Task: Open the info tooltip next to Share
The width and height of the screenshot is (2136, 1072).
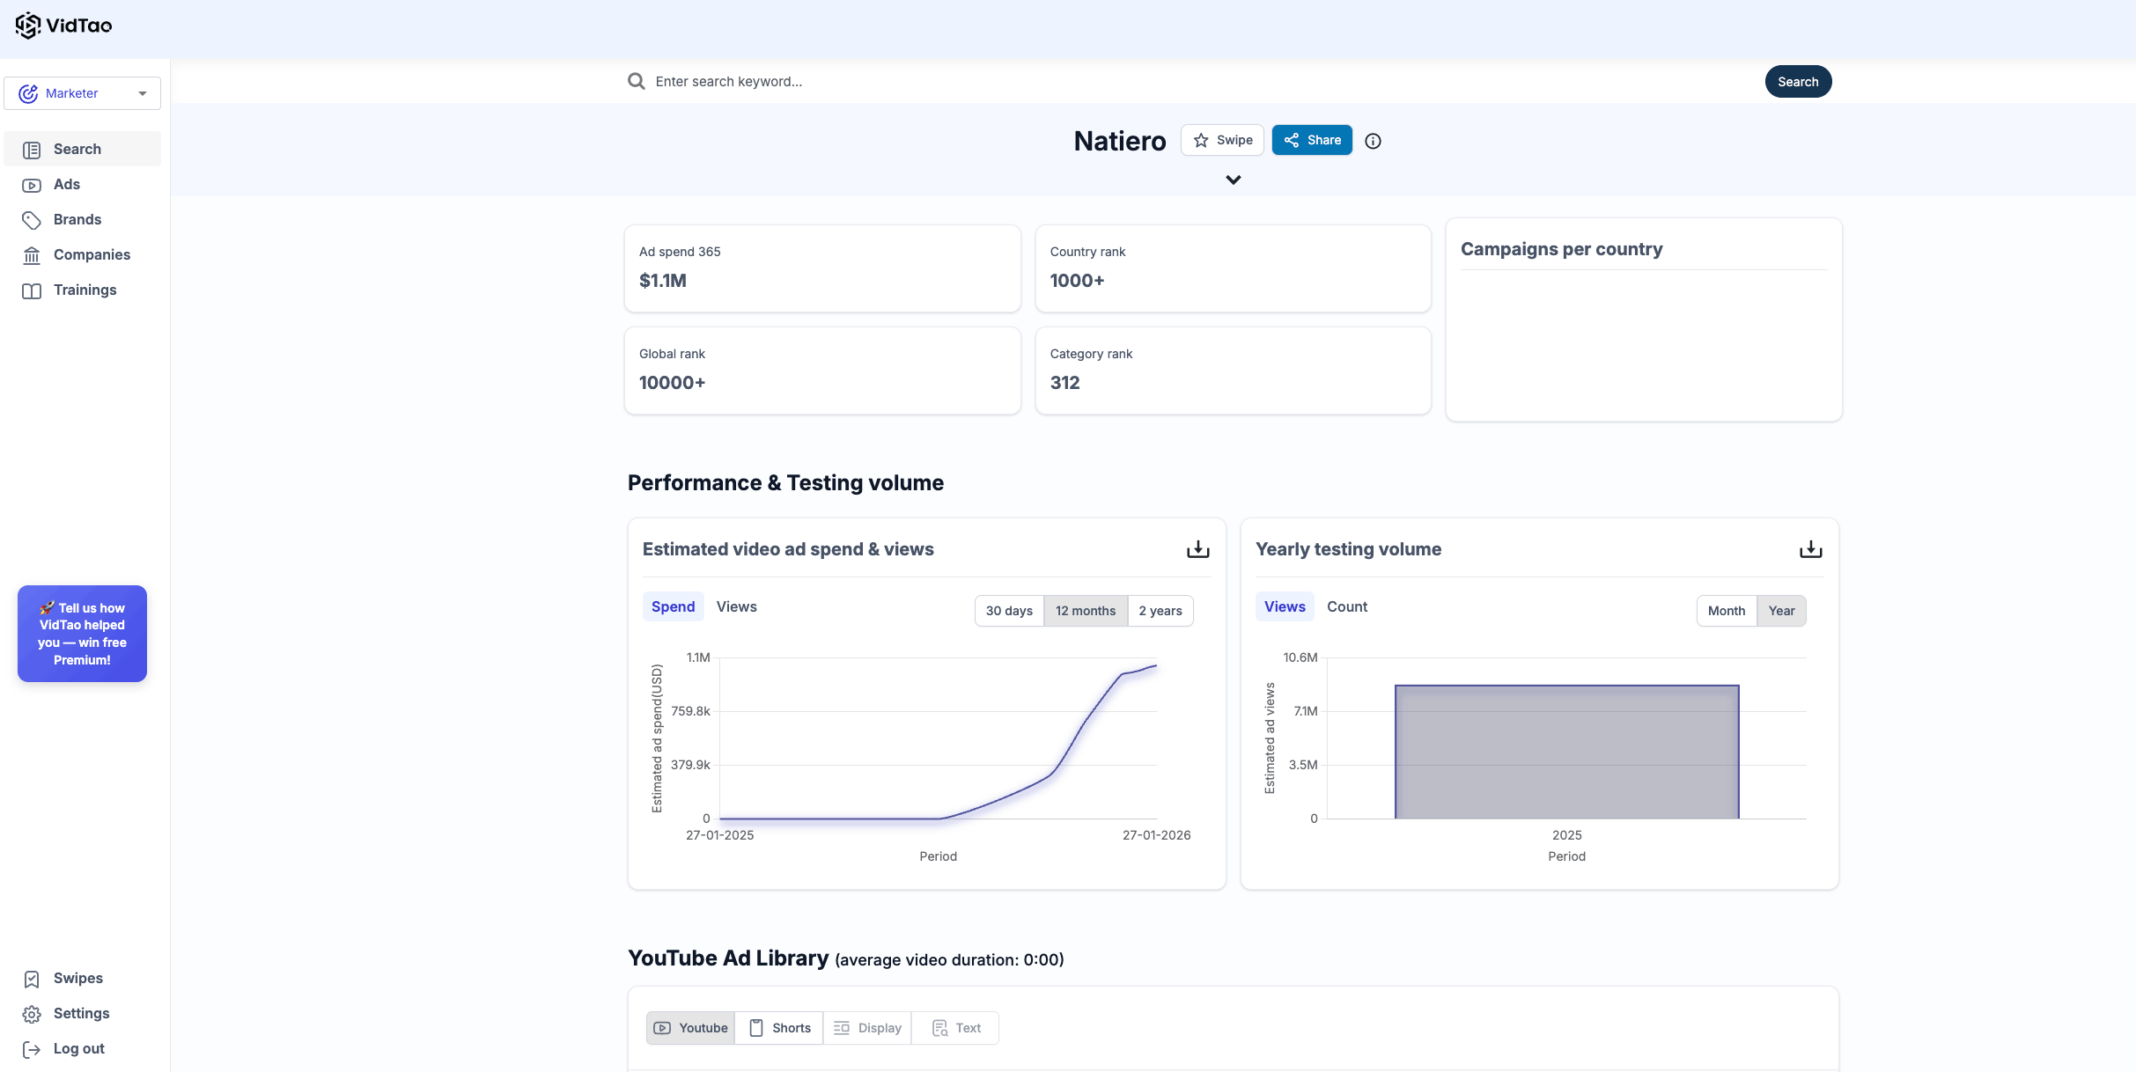Action: [x=1373, y=141]
